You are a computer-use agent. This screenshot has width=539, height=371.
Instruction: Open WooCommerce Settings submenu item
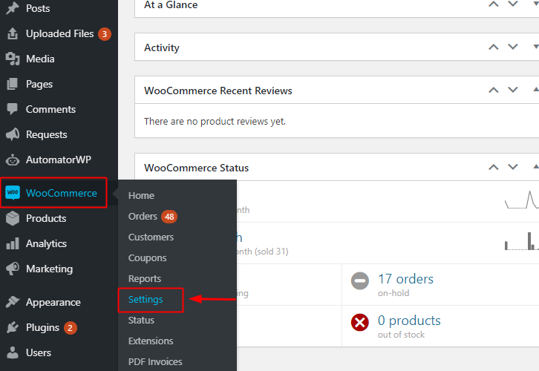pyautogui.click(x=146, y=300)
